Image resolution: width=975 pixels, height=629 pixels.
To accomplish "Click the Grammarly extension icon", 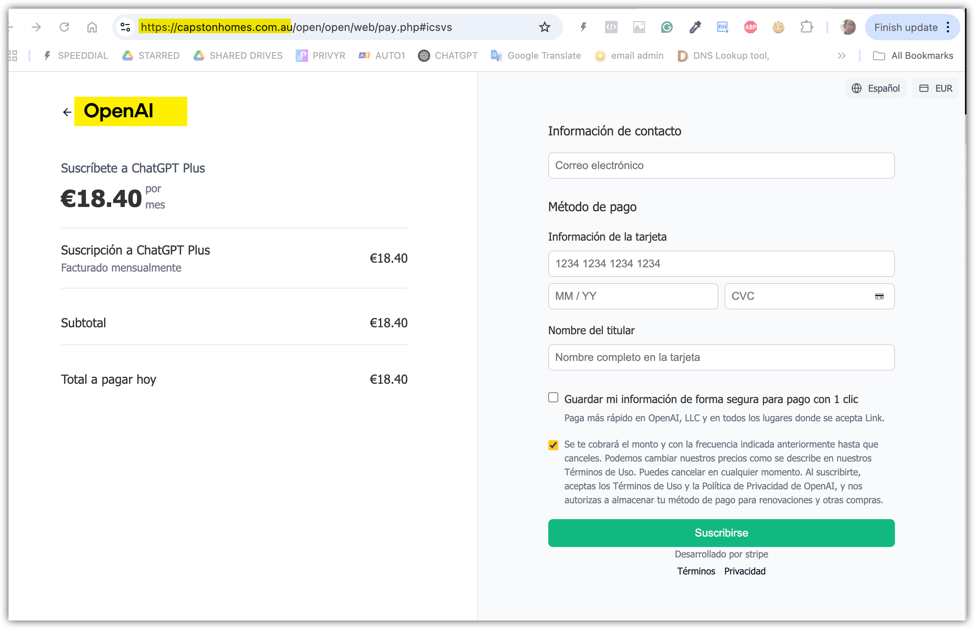I will click(x=667, y=27).
